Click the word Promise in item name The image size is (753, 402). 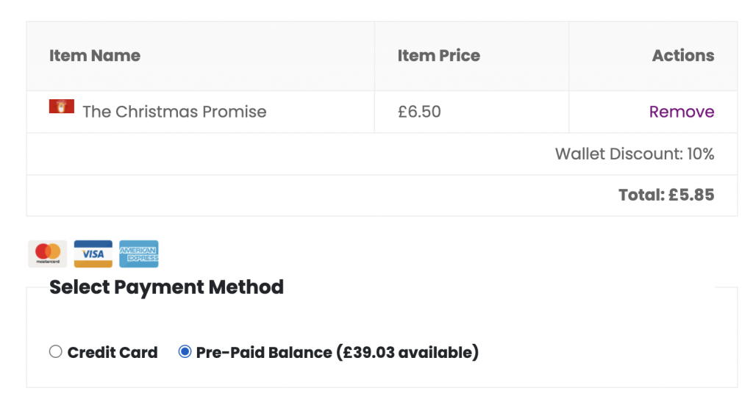click(235, 112)
